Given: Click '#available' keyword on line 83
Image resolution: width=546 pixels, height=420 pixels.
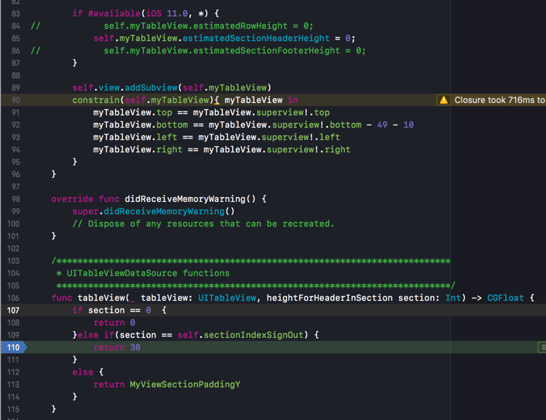Looking at the screenshot, I should (x=114, y=14).
